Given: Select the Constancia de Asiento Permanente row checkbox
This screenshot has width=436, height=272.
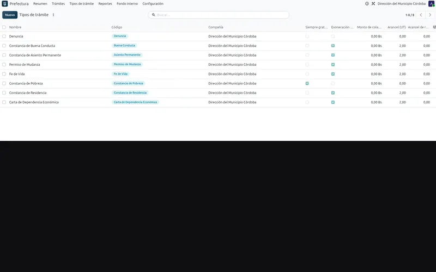Looking at the screenshot, I should pos(4,55).
